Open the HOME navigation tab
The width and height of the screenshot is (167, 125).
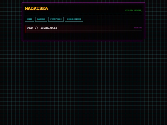(x=29, y=19)
